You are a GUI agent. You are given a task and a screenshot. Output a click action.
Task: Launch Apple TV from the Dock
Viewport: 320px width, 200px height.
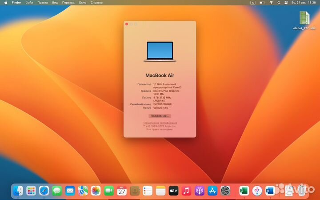(173, 191)
